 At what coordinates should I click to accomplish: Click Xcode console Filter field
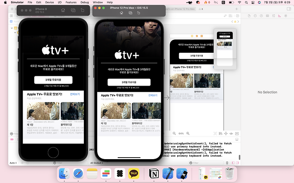206,163
